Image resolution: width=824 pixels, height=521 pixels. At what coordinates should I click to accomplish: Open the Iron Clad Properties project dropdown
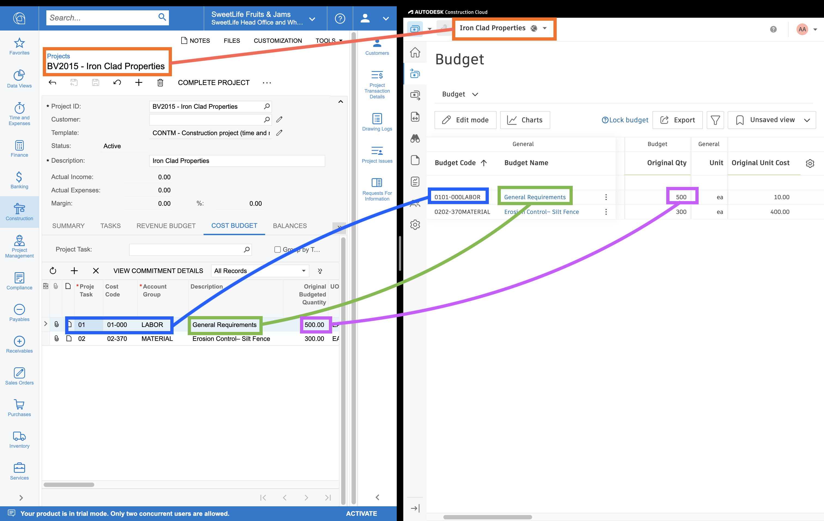(545, 28)
